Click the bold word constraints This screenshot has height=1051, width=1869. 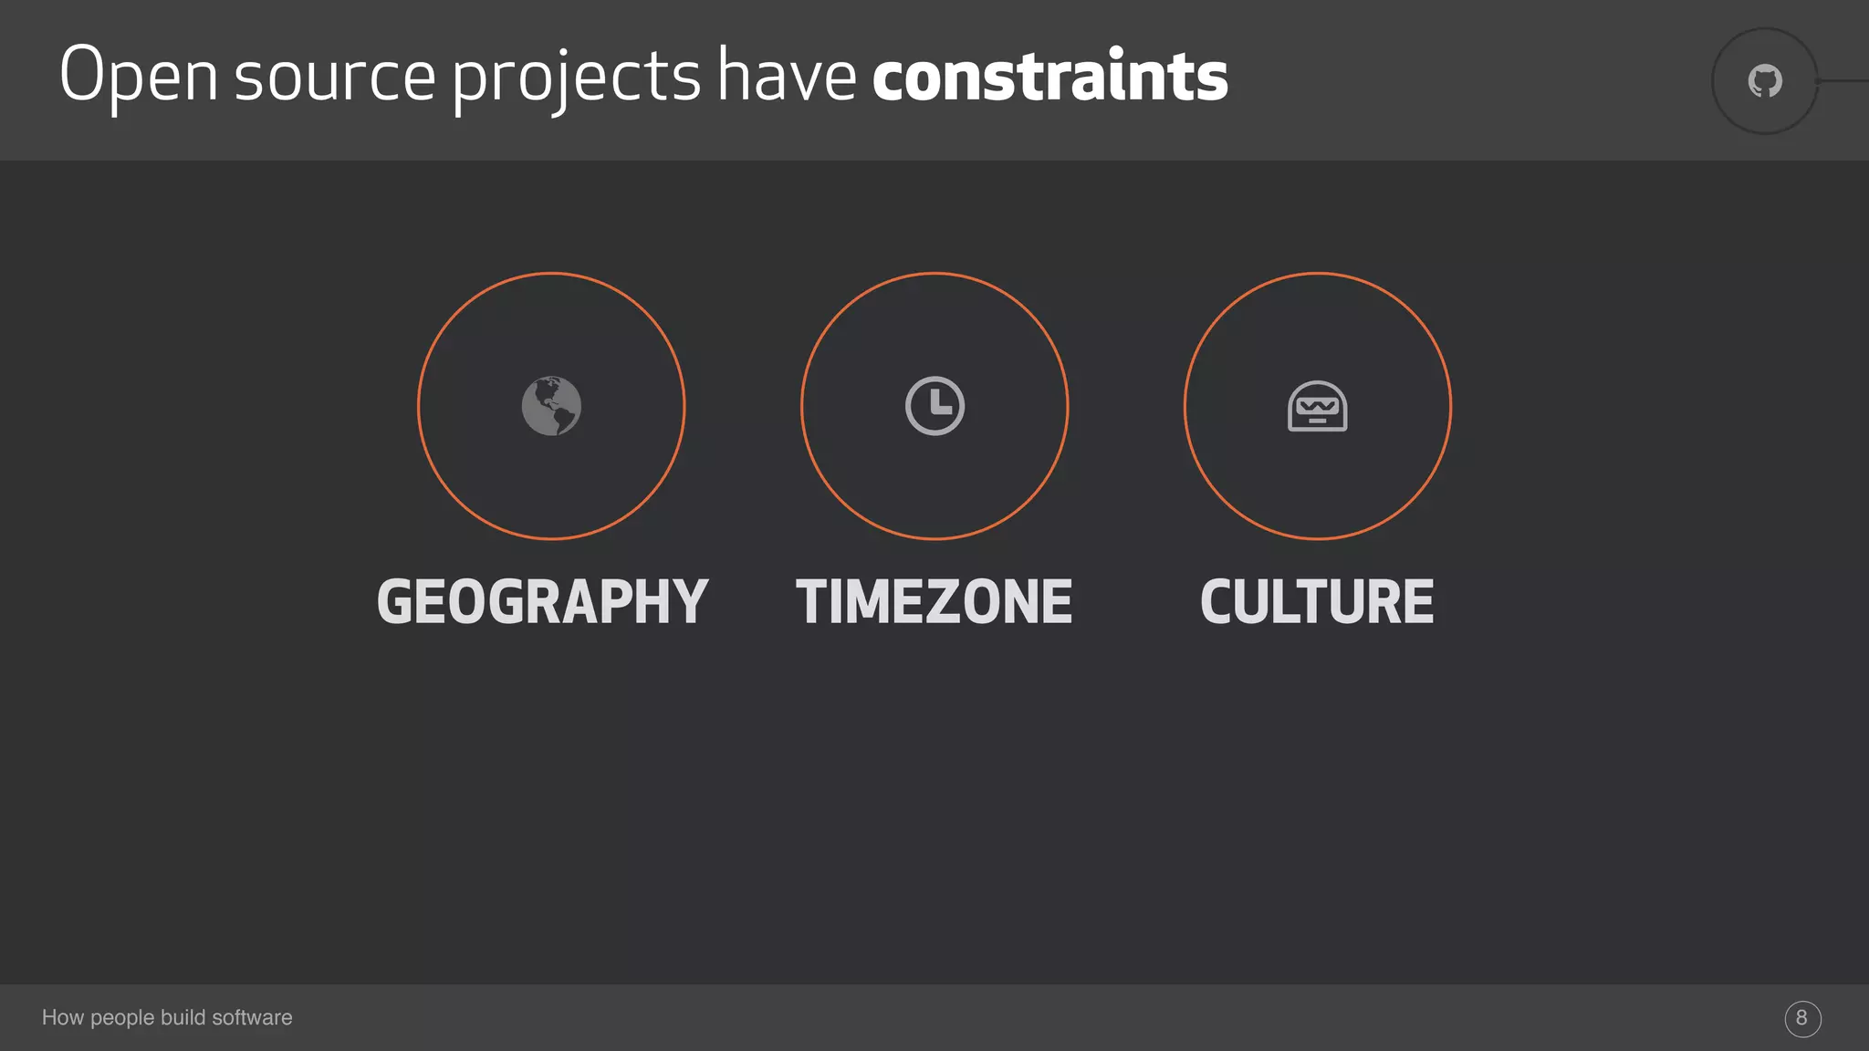tap(1049, 77)
